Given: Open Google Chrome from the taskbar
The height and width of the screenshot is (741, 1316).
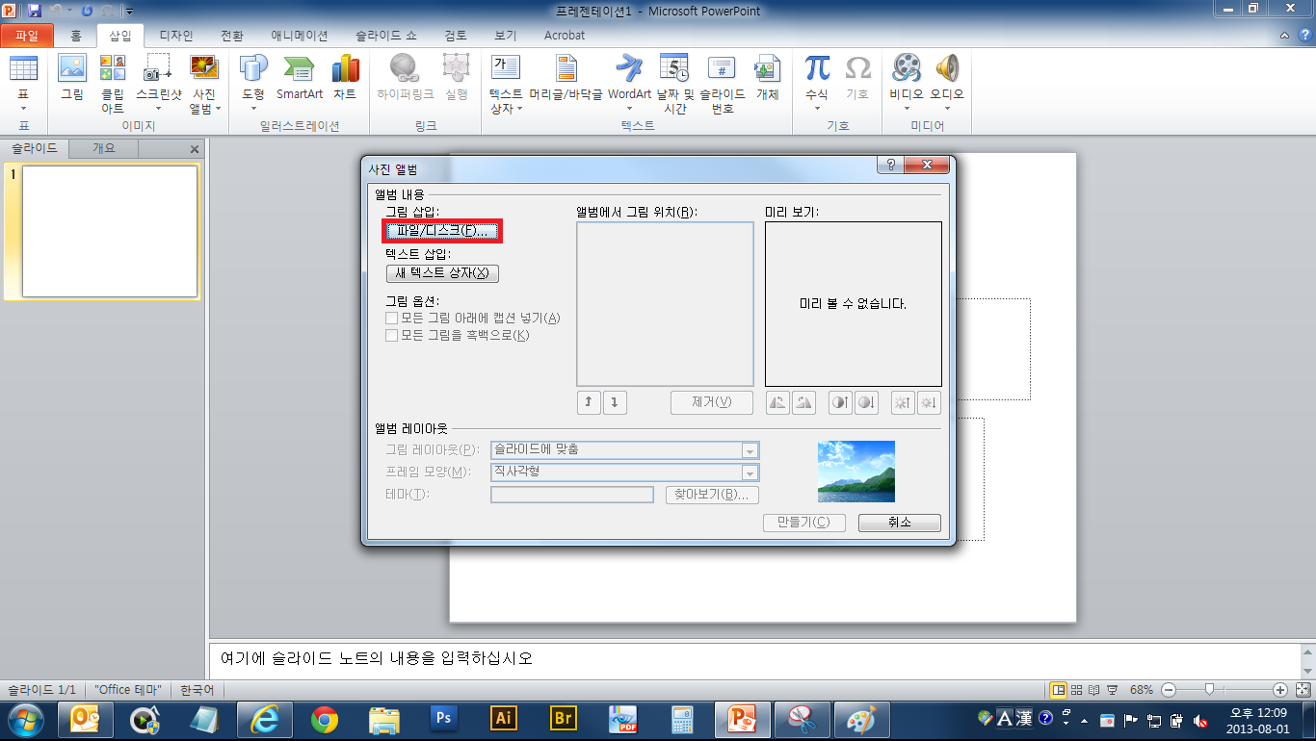Looking at the screenshot, I should (325, 719).
